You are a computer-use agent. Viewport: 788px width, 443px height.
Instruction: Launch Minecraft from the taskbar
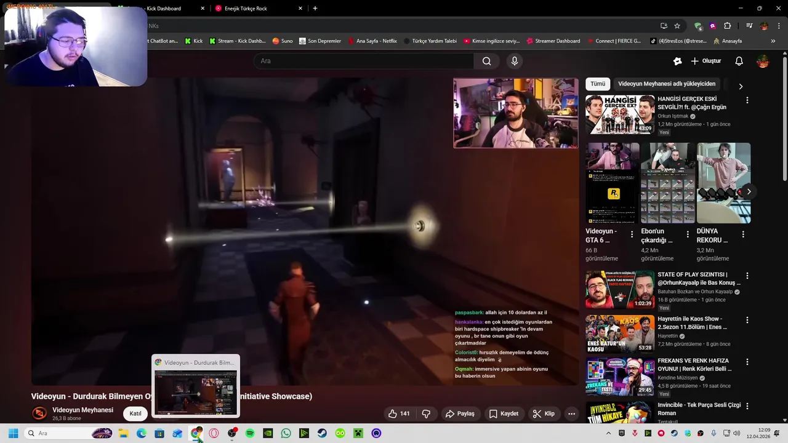click(358, 433)
